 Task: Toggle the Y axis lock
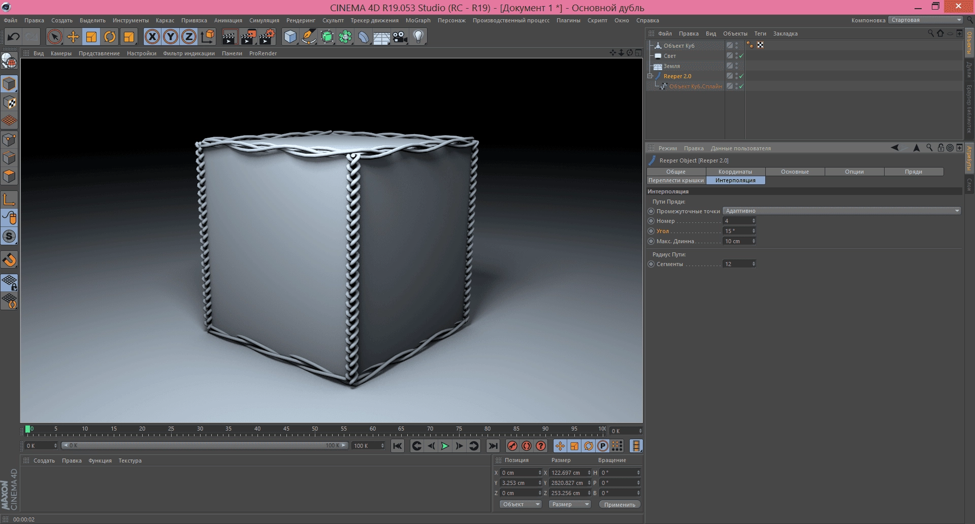coord(171,37)
